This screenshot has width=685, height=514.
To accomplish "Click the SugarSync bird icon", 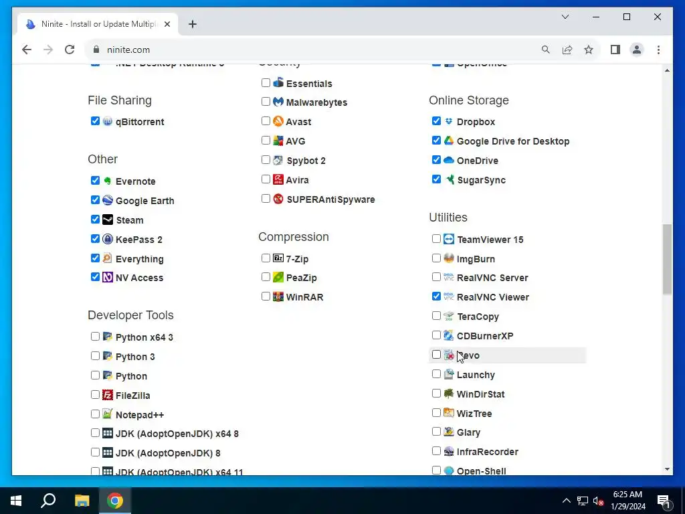I will click(449, 179).
